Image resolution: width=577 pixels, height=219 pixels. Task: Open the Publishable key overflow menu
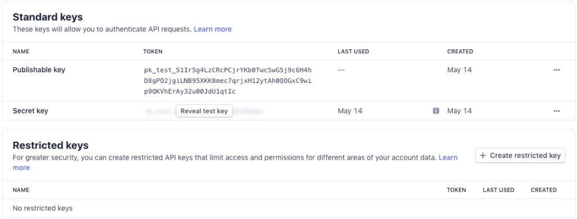(556, 70)
